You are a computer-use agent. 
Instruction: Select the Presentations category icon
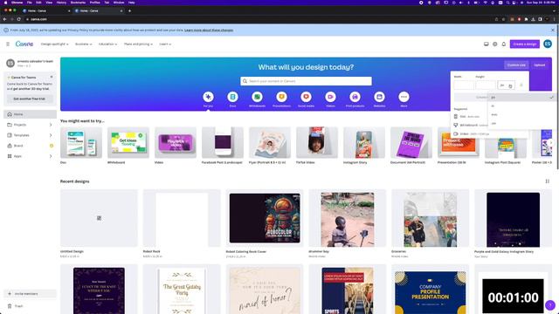(281, 97)
